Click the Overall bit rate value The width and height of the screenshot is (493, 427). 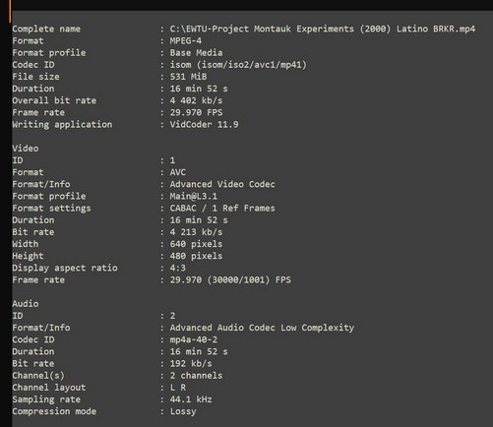tap(196, 100)
